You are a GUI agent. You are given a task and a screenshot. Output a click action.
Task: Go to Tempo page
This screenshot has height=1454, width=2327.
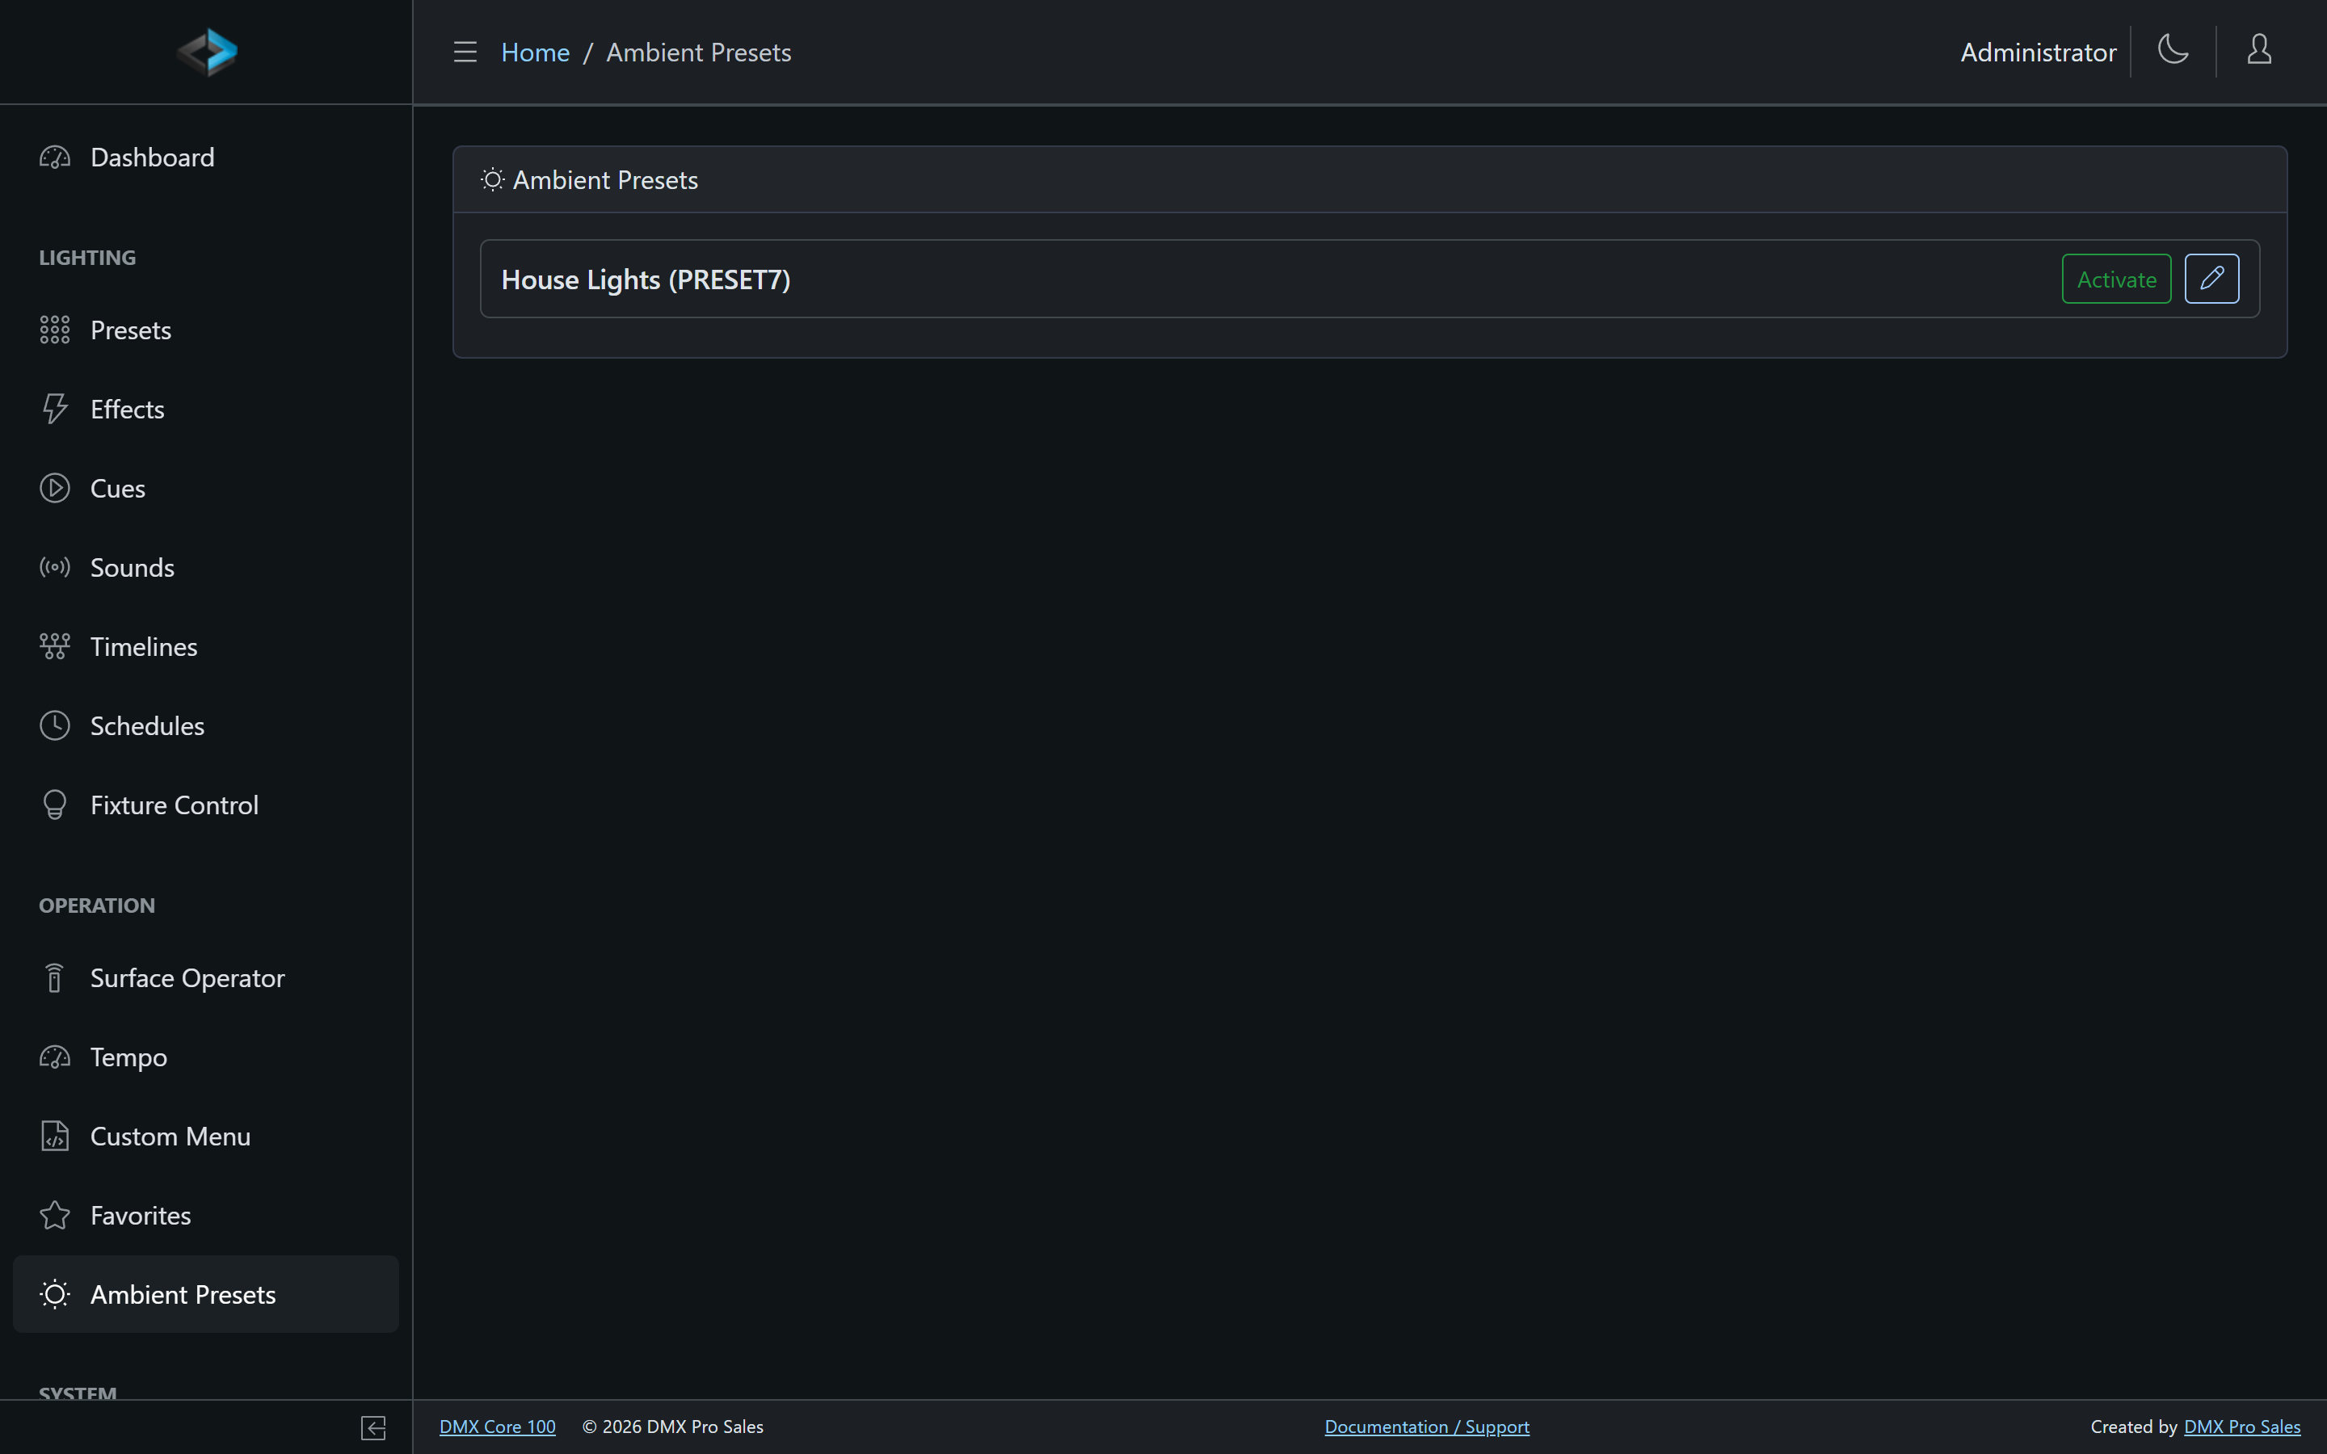pyautogui.click(x=206, y=1058)
